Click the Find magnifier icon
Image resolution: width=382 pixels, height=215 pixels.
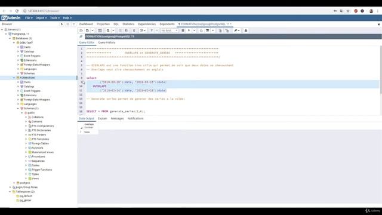tap(108, 30)
